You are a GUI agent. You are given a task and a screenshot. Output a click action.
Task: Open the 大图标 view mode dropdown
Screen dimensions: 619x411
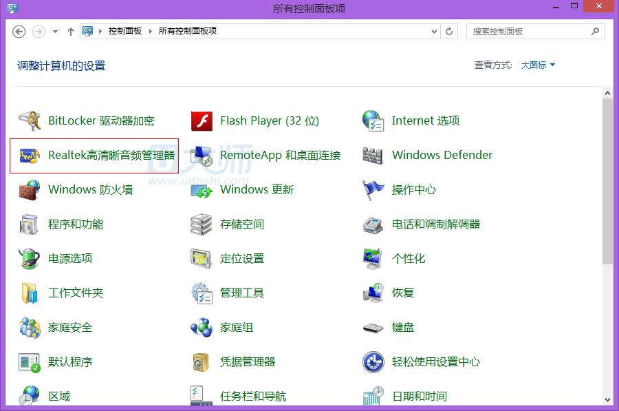coord(538,65)
